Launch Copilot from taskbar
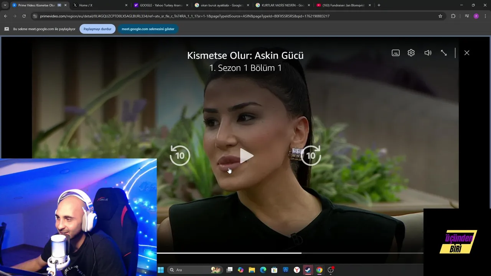The height and width of the screenshot is (276, 491). point(241,270)
